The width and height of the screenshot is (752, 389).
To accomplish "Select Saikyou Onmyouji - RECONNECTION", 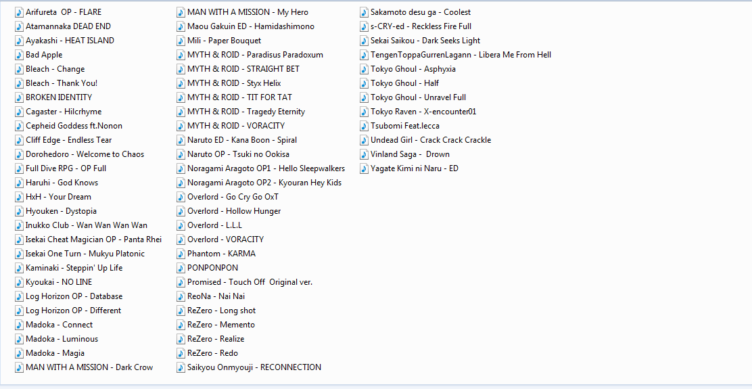I will (x=254, y=367).
